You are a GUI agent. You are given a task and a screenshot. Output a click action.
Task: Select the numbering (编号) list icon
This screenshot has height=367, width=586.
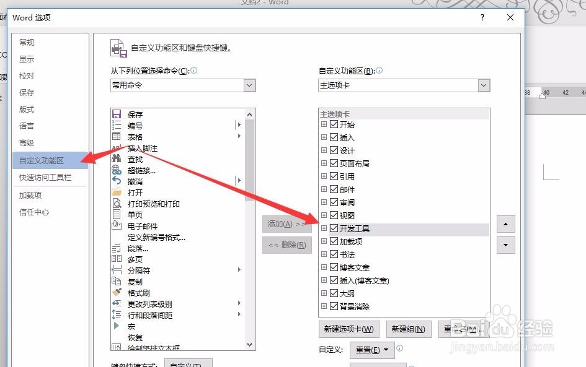pos(117,125)
